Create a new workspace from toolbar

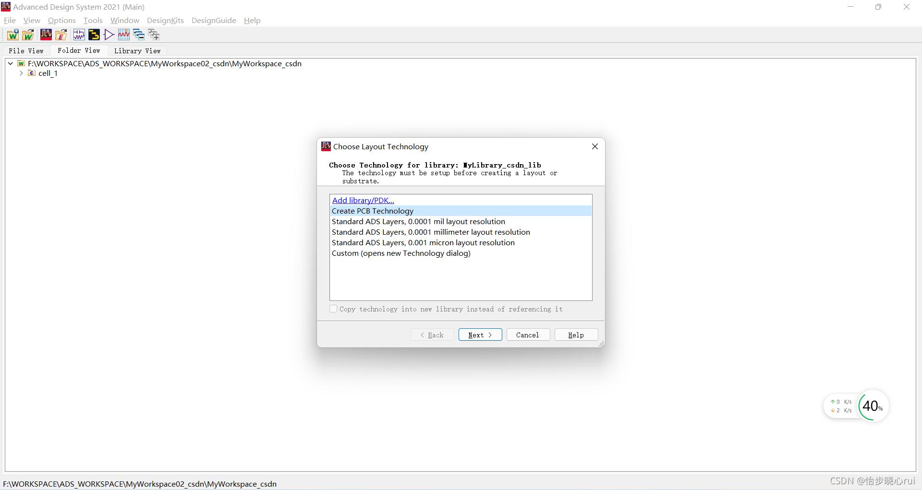pos(13,35)
